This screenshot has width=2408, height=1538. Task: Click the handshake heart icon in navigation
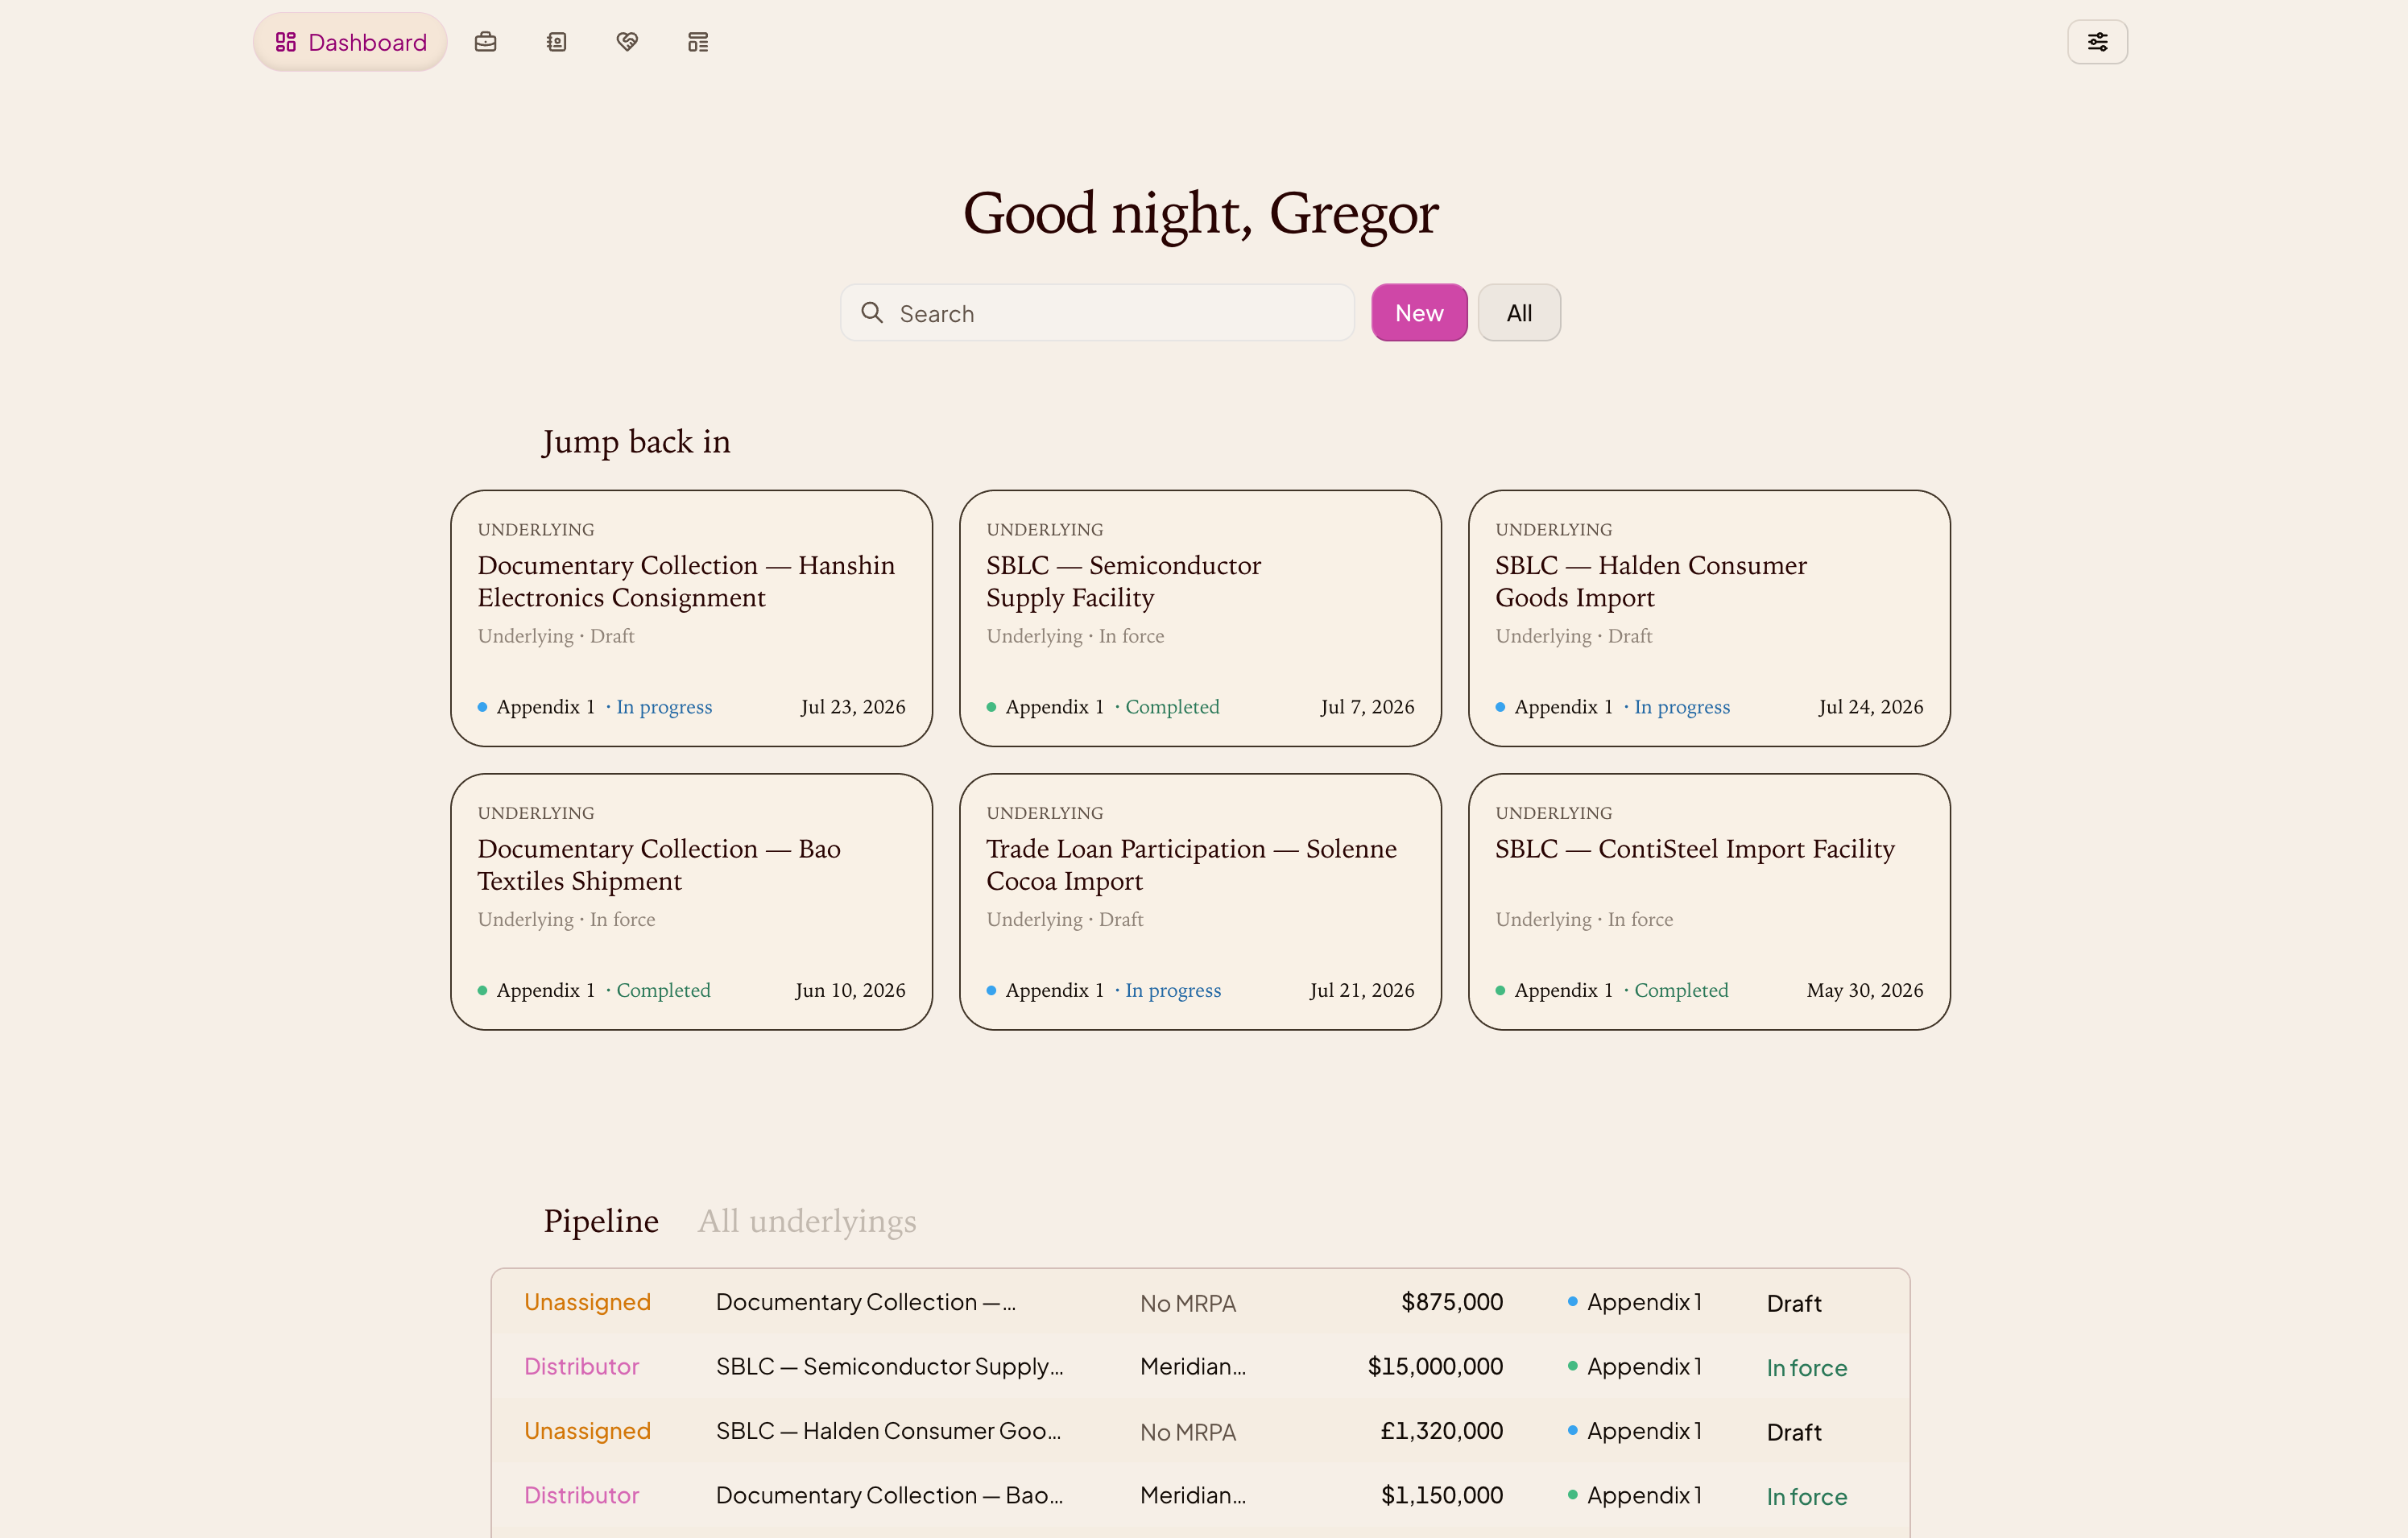627,42
